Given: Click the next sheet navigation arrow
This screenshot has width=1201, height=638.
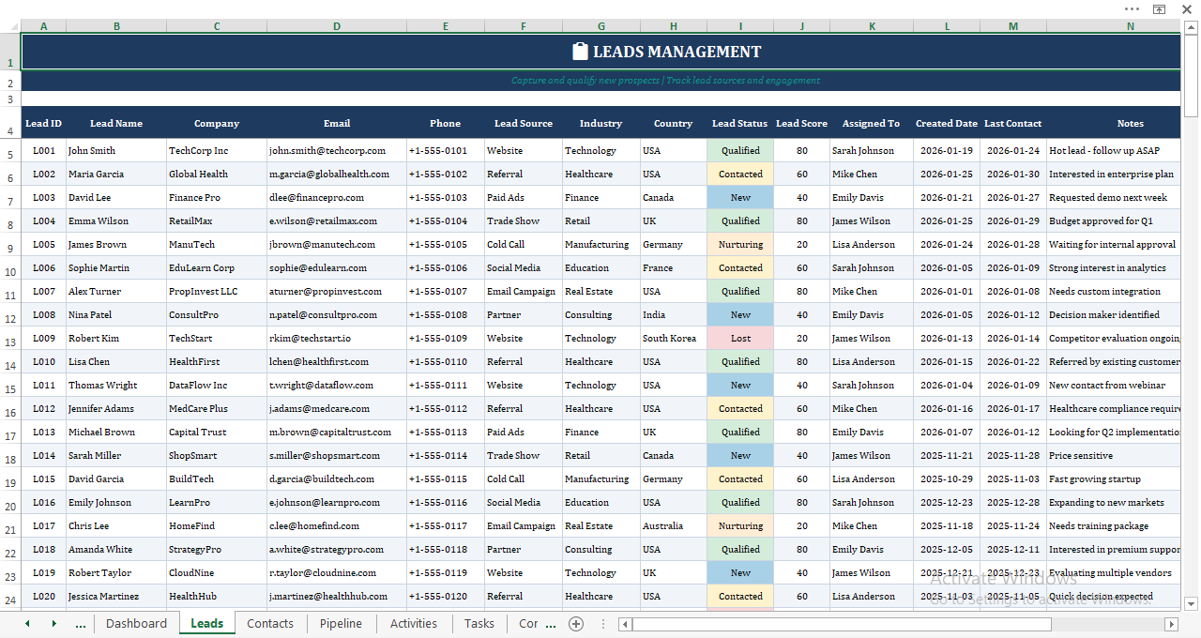Looking at the screenshot, I should (x=53, y=624).
